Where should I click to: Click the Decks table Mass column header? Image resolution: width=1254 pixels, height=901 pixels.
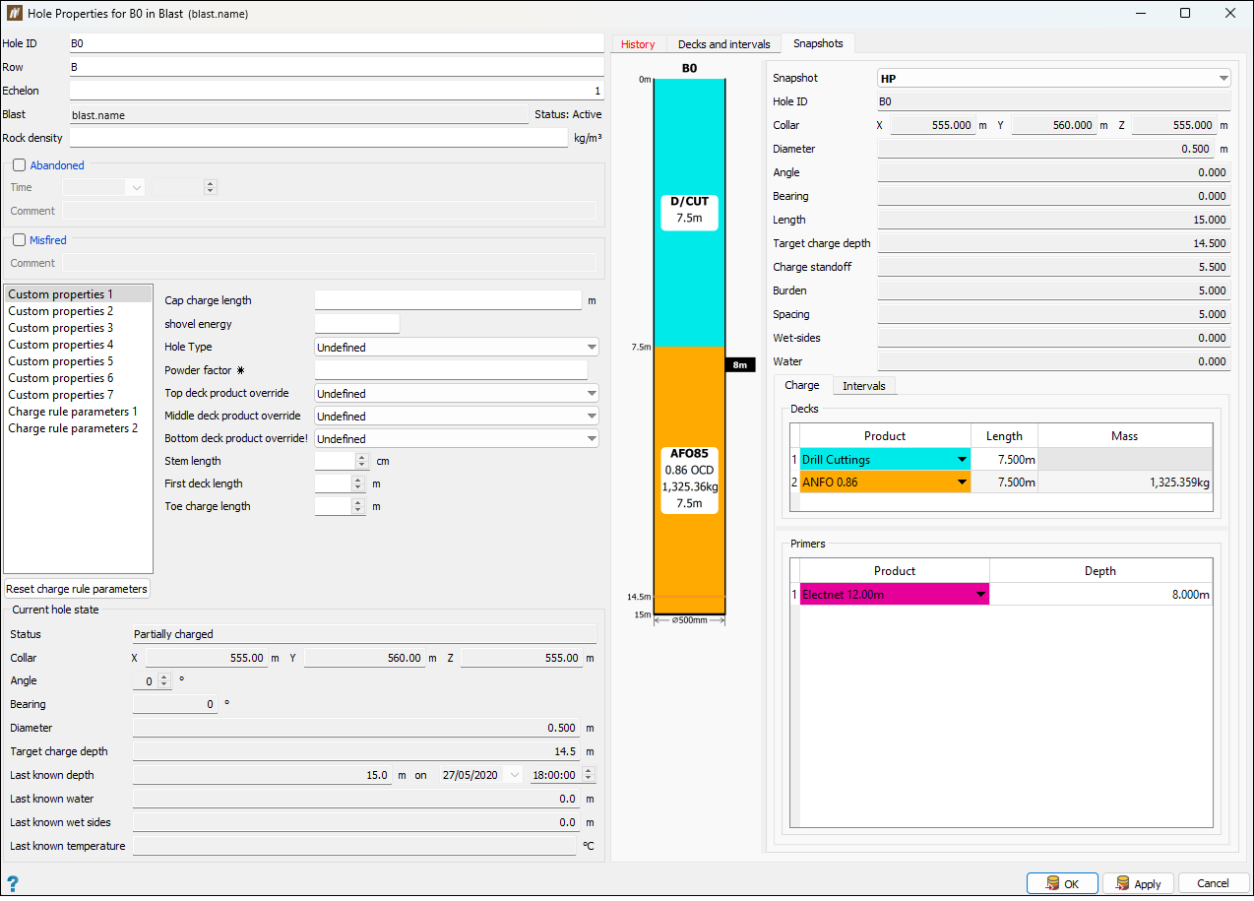[x=1125, y=436]
